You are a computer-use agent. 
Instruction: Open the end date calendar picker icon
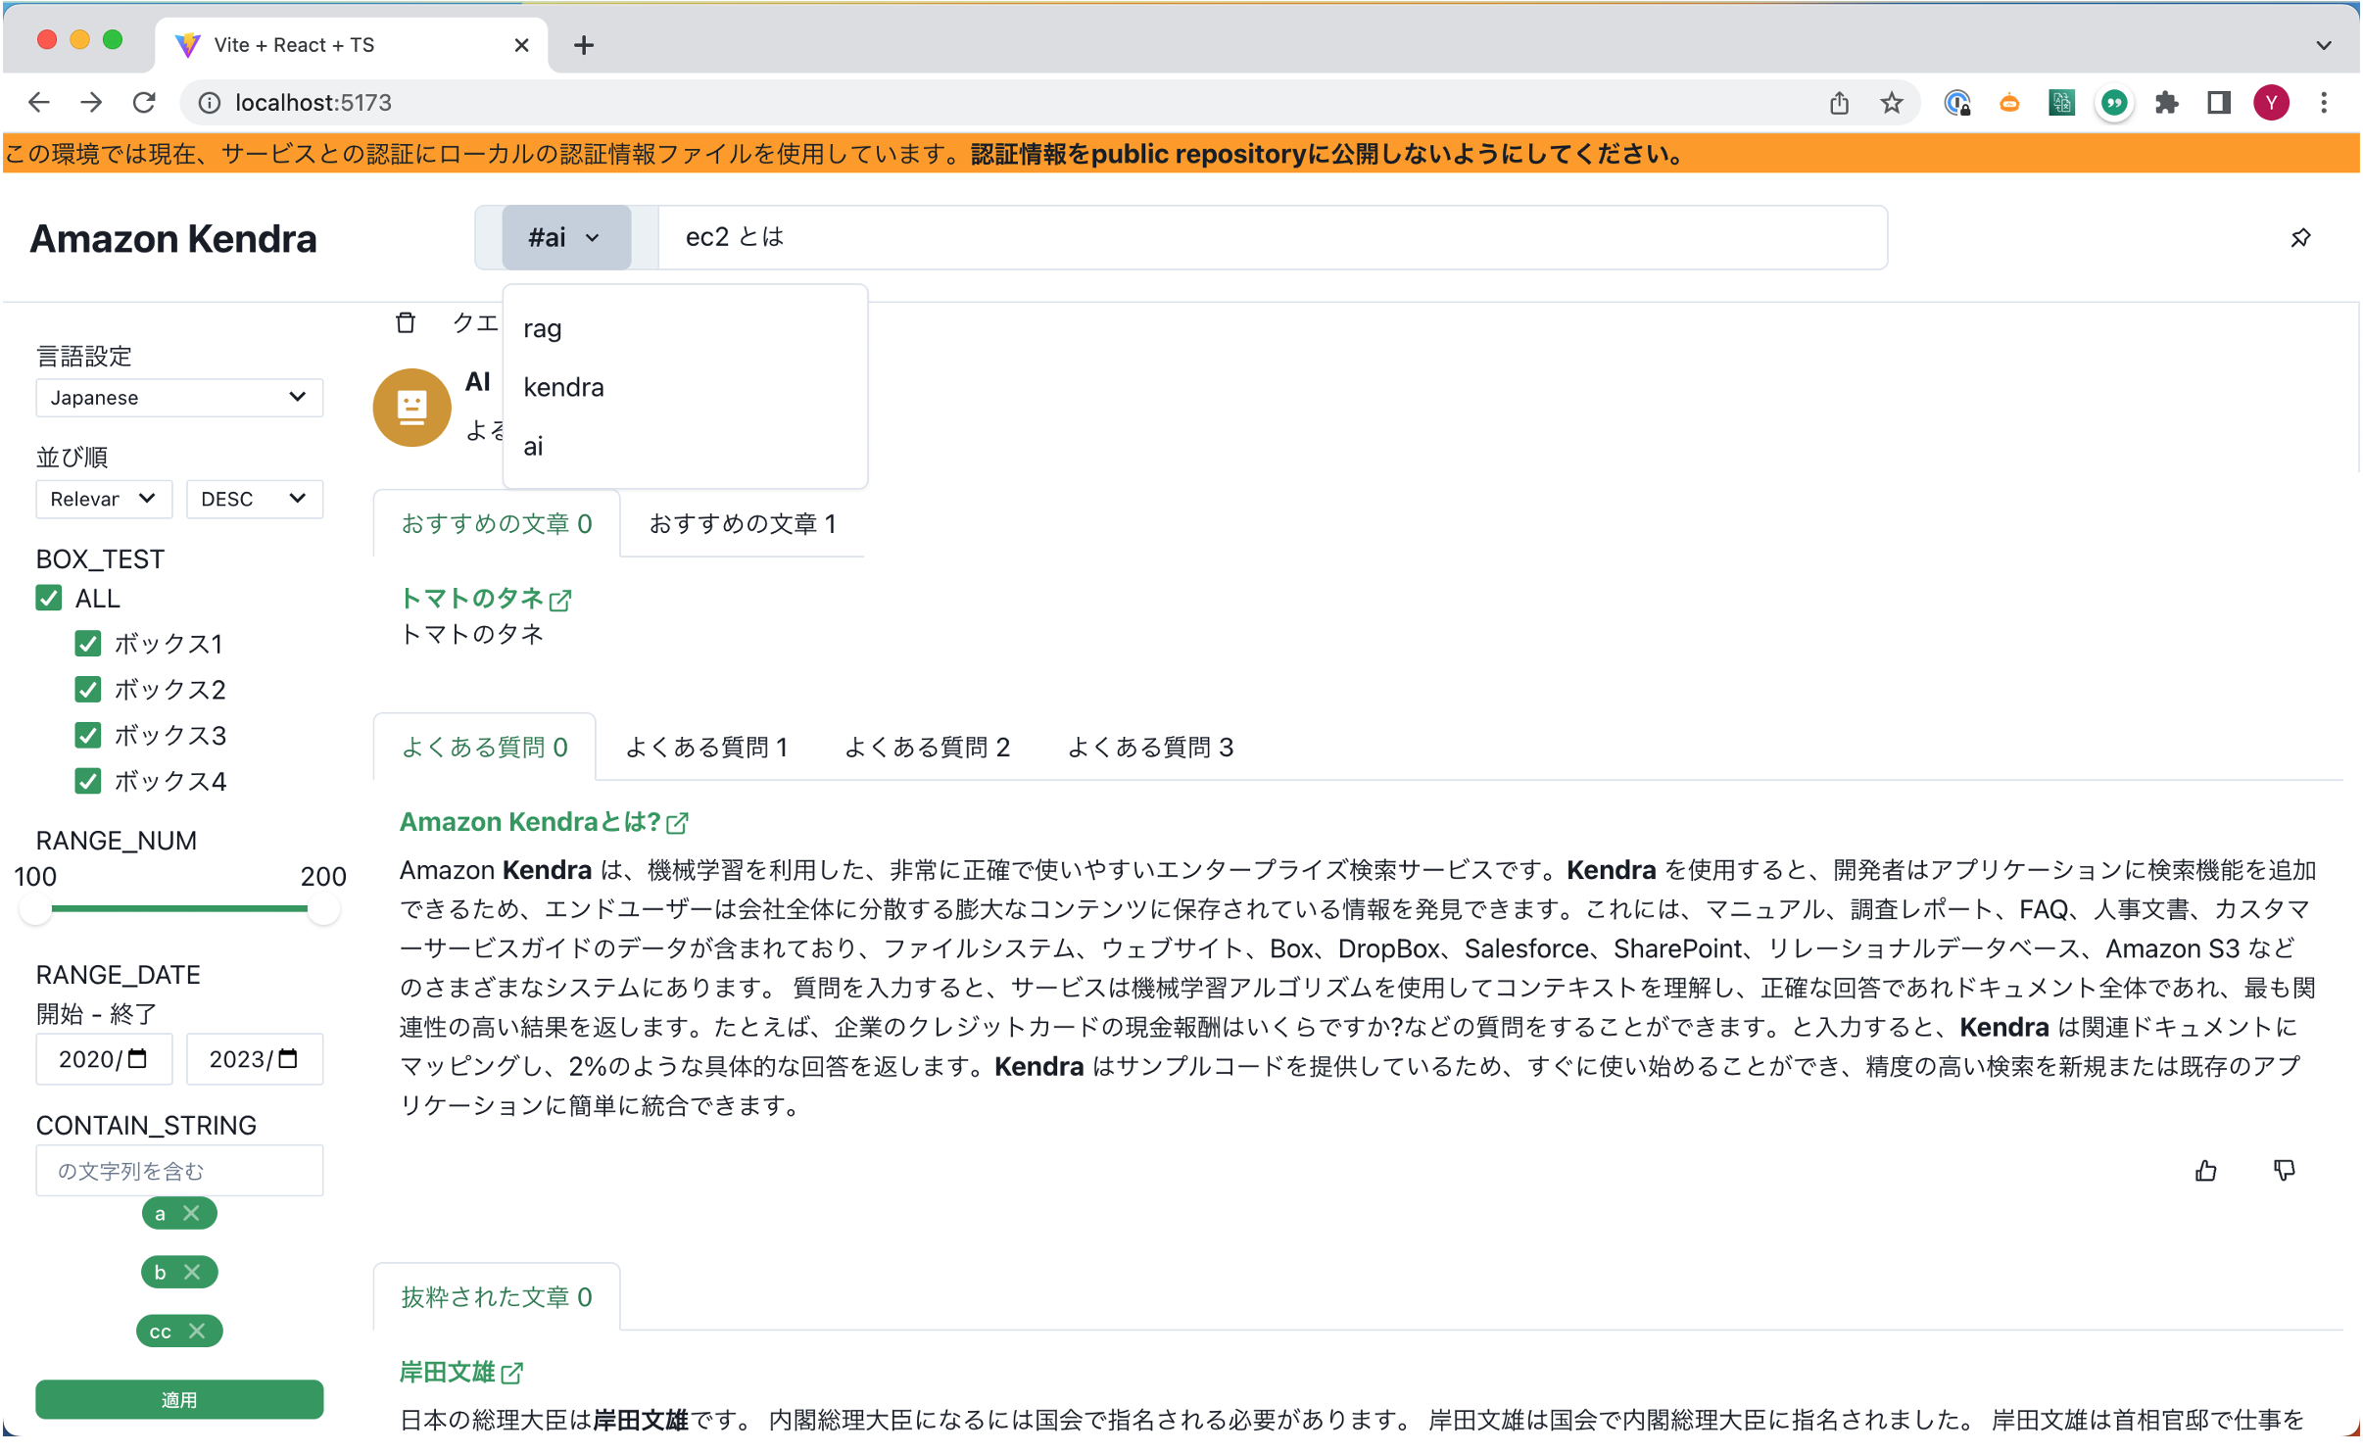288,1059
